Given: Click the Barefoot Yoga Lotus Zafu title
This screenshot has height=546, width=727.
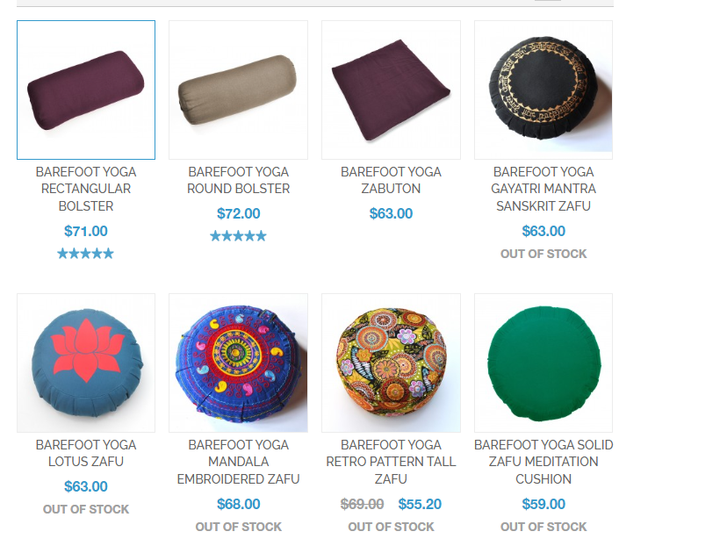Looking at the screenshot, I should (x=86, y=453).
